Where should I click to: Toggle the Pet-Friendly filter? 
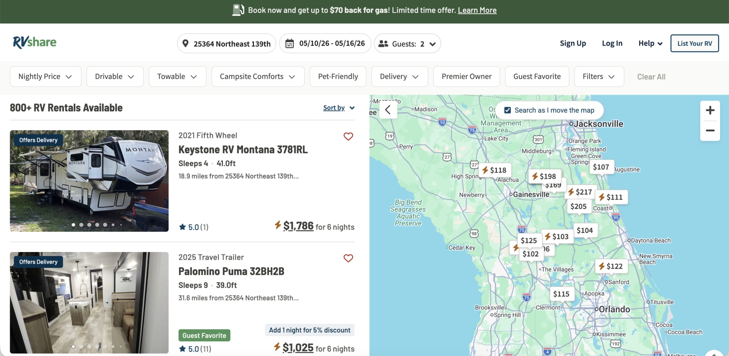click(338, 76)
